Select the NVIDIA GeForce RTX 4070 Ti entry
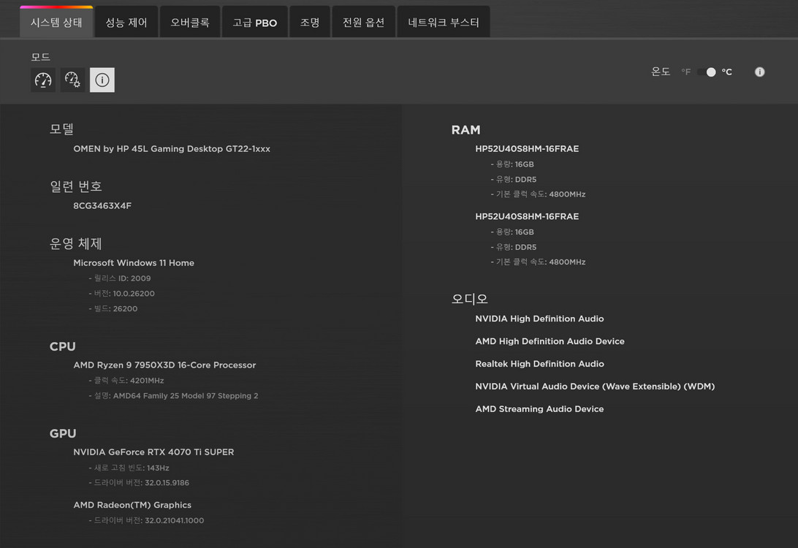 (153, 452)
